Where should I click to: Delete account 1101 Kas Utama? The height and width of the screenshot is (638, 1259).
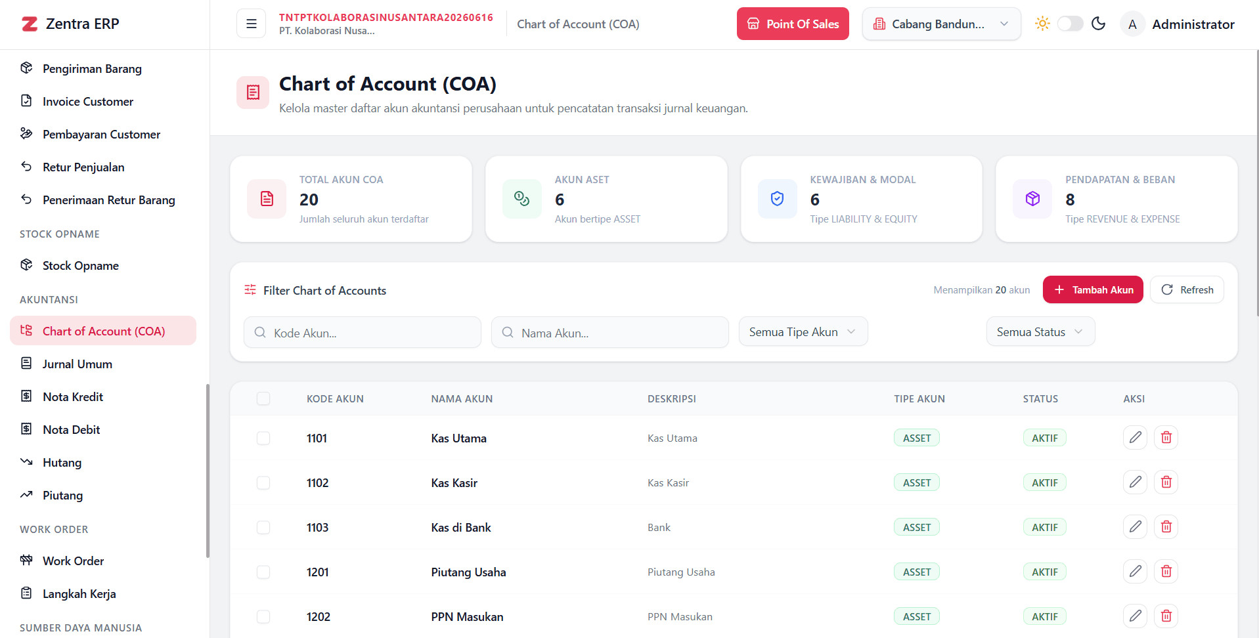(x=1166, y=437)
